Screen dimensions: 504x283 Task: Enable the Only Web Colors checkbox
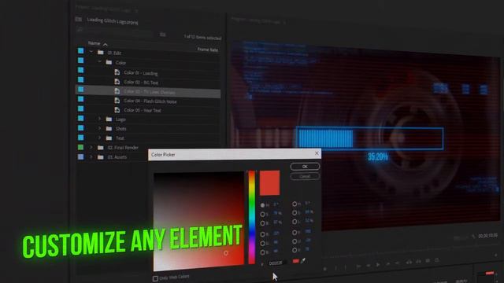coord(155,278)
